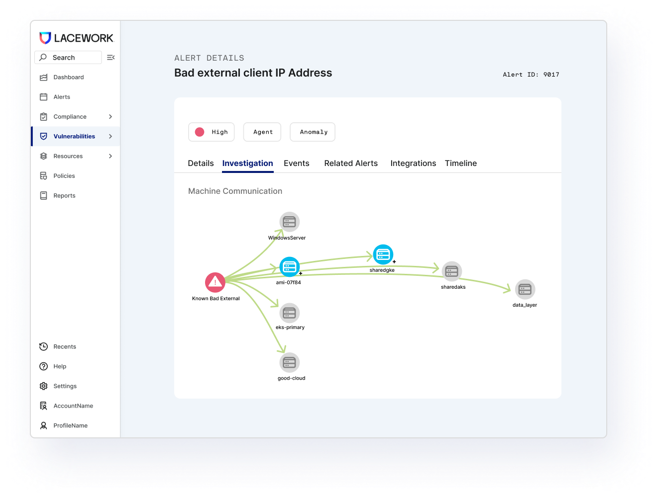This screenshot has height=498, width=657.
Task: Open the Related Alerts tab
Action: [x=350, y=164]
